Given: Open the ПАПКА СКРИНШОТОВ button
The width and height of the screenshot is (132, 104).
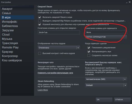Looking at the screenshot, I should [x=106, y=37].
